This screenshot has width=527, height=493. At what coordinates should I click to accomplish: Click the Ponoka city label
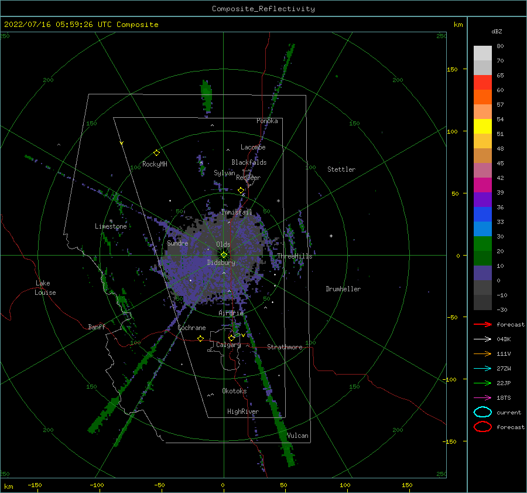[267, 121]
